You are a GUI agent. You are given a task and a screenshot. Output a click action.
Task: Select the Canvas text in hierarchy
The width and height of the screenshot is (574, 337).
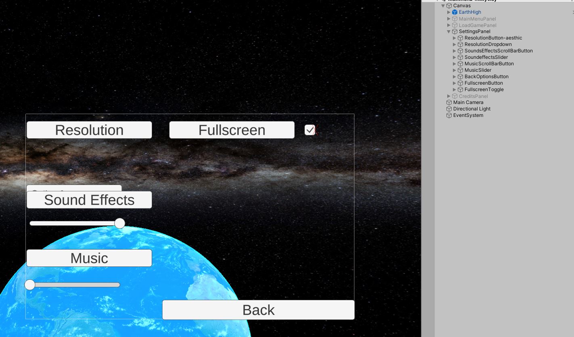(462, 6)
